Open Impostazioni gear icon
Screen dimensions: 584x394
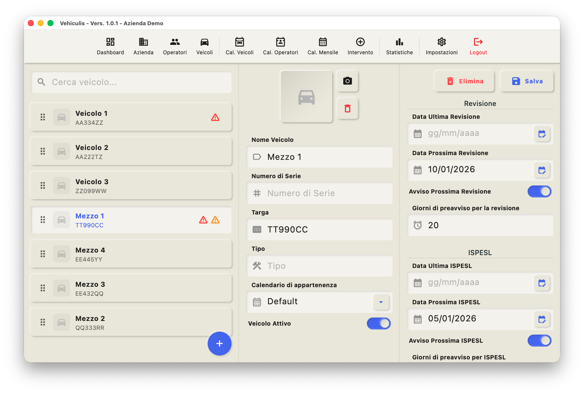(442, 46)
